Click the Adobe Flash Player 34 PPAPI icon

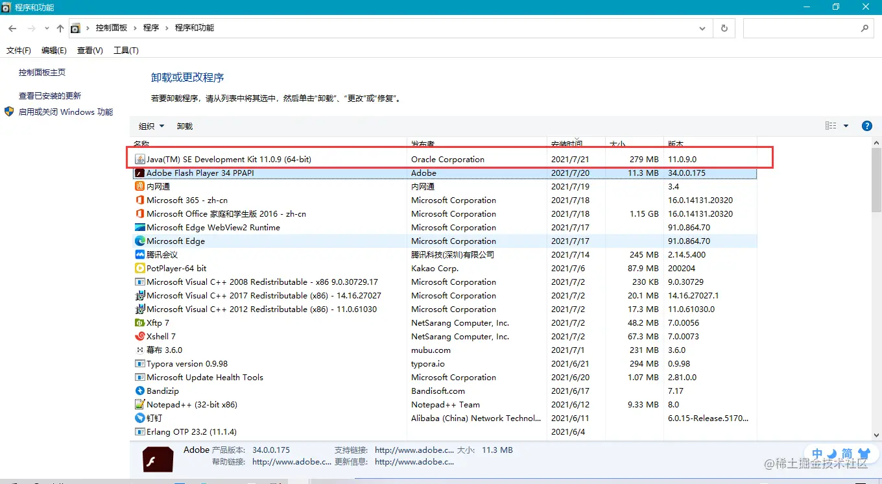[139, 173]
